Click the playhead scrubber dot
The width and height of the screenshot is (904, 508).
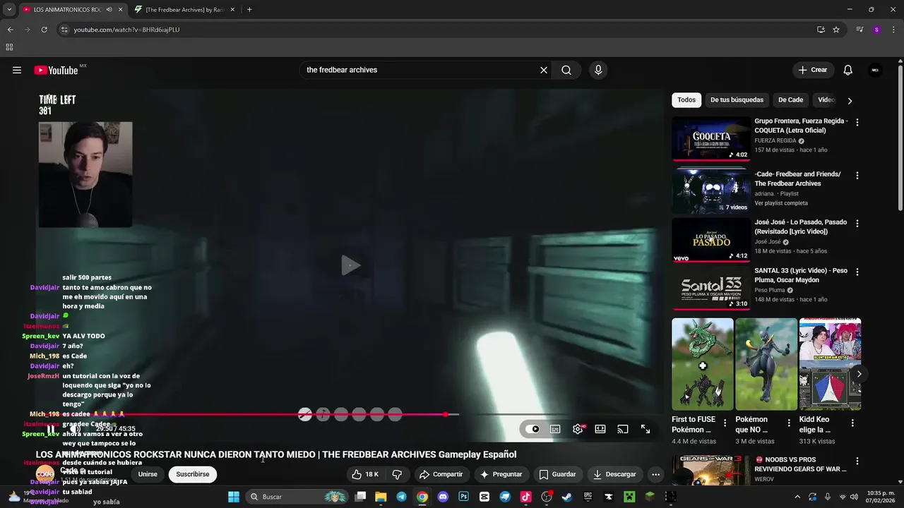[446, 414]
